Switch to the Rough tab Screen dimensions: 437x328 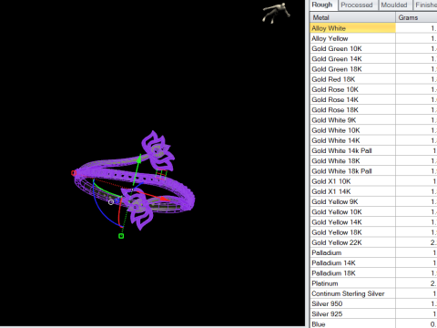322,5
